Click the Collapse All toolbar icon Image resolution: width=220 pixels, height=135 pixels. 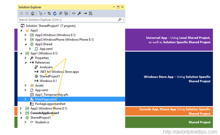pyautogui.click(x=60, y=13)
